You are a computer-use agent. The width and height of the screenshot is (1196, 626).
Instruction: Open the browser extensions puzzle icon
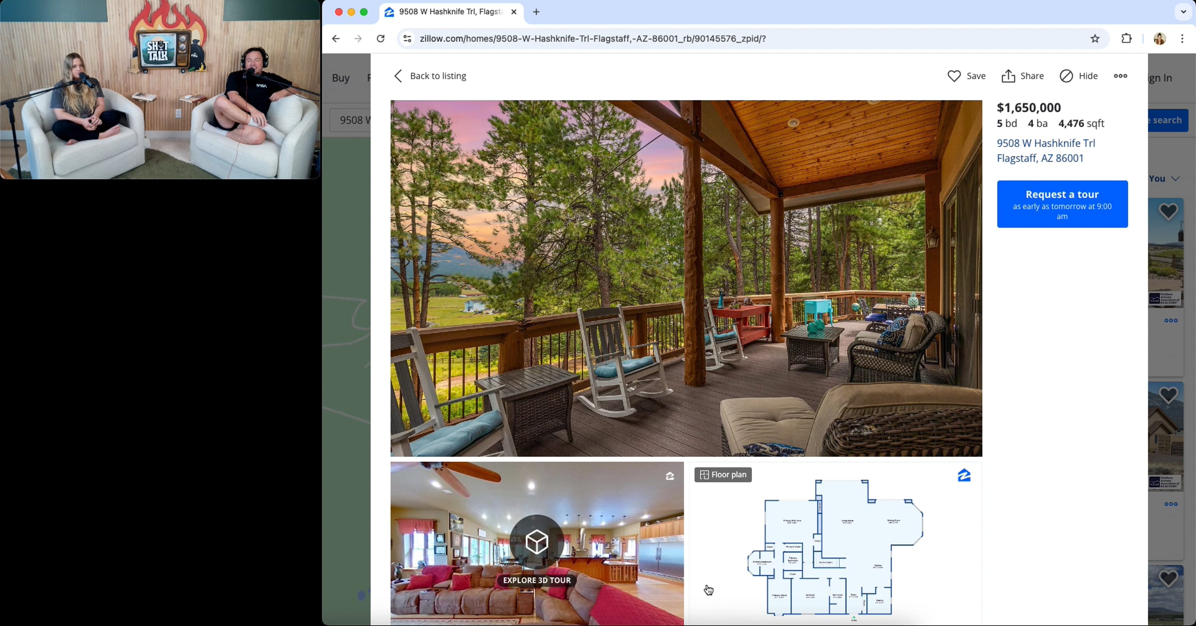(x=1126, y=38)
